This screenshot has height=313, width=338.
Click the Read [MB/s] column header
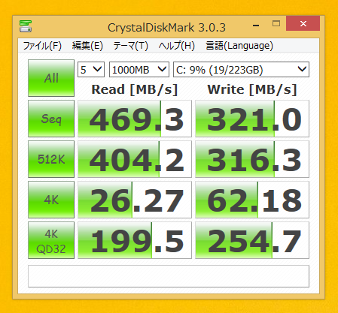(135, 89)
